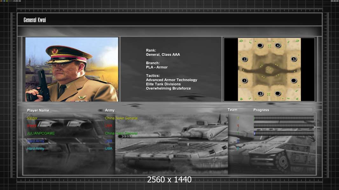Select the empty start slot right of position 3
Image resolution: width=339 pixels, height=190 pixels.
tap(278, 93)
